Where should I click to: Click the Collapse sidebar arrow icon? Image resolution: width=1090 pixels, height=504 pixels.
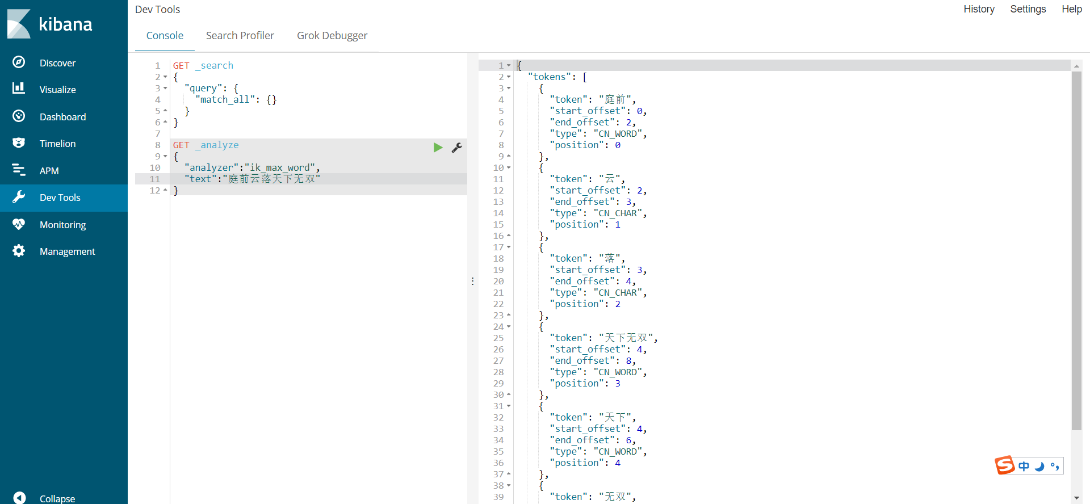pos(19,498)
